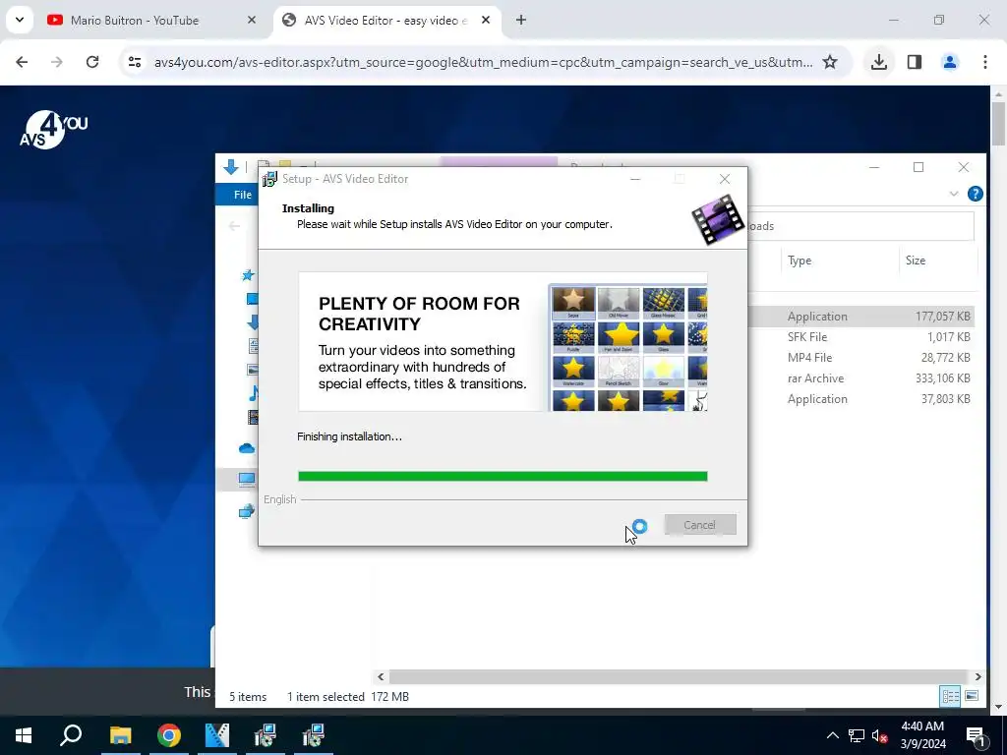Open the Chrome three-dot menu
This screenshot has width=1007, height=755.
tap(985, 62)
